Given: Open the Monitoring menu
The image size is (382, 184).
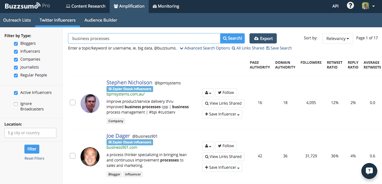Looking at the screenshot, I should (166, 6).
